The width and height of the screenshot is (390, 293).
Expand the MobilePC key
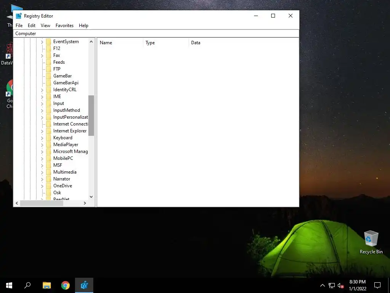pos(42,158)
